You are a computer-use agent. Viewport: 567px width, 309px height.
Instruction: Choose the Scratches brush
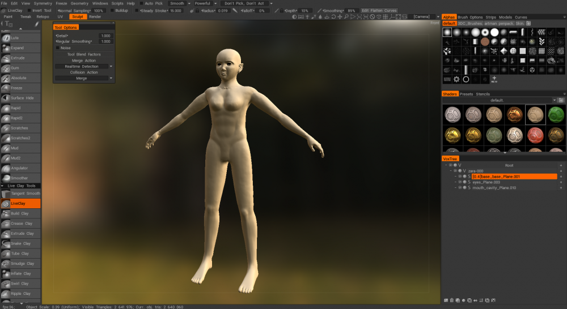pyautogui.click(x=20, y=128)
